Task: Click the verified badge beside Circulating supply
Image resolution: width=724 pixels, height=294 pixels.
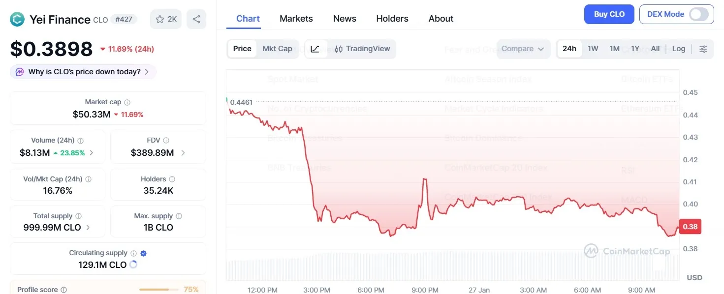Action: 143,253
